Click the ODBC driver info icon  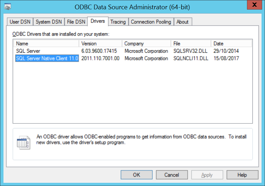pyautogui.click(x=23, y=143)
